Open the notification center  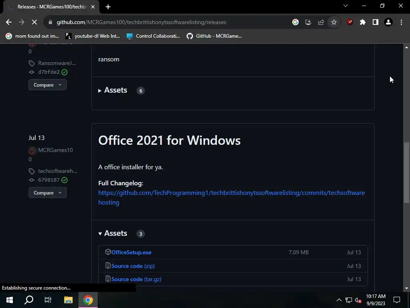point(397,300)
